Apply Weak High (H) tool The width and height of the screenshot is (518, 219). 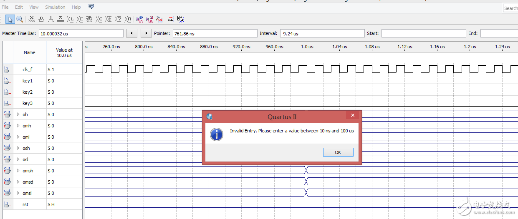pyautogui.click(x=80, y=19)
